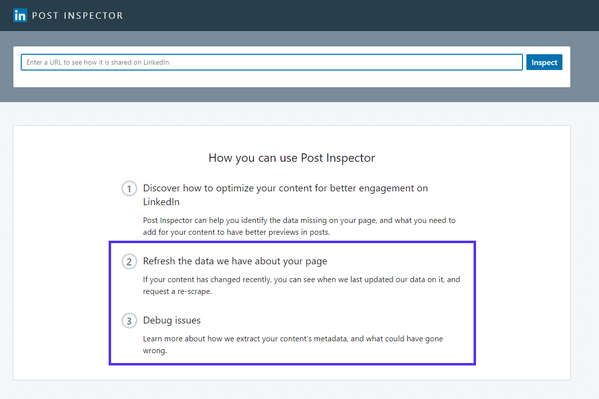This screenshot has width=599, height=399.
Task: Click the blue Inspect button
Action: [544, 62]
